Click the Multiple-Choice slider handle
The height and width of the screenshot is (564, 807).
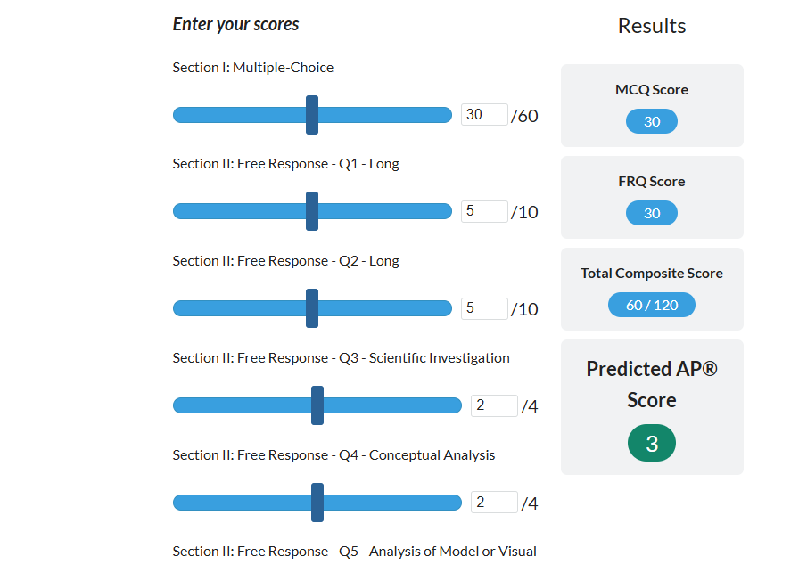(312, 115)
